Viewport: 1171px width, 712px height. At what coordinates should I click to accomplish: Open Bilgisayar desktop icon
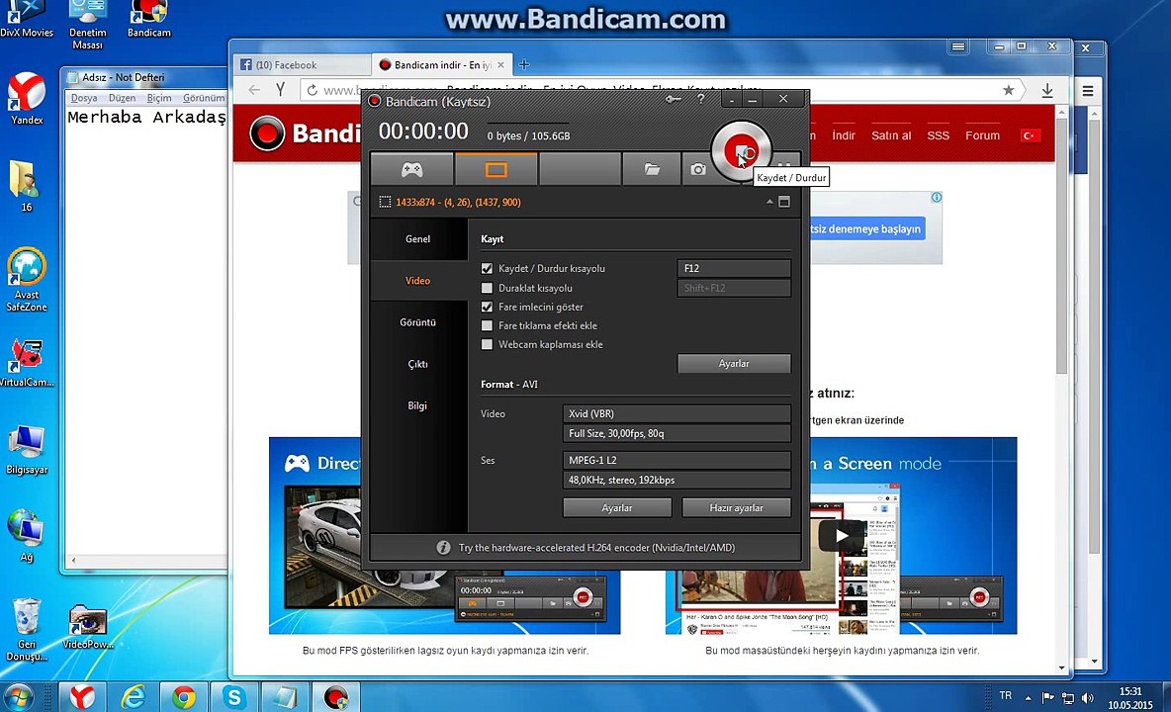click(27, 450)
